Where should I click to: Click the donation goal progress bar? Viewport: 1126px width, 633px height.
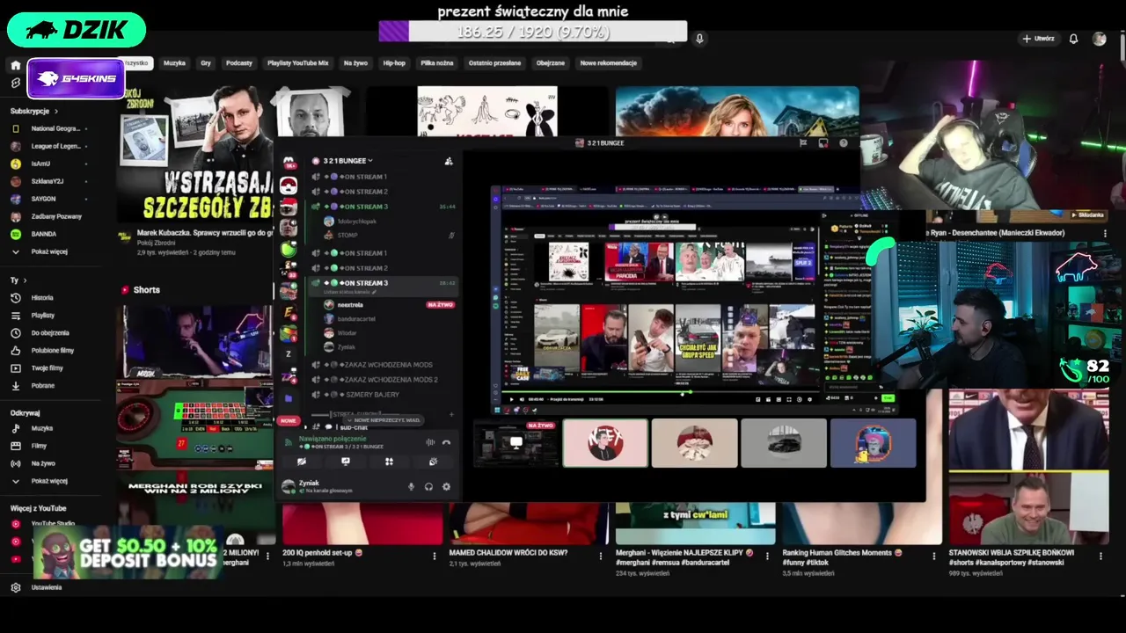(533, 32)
